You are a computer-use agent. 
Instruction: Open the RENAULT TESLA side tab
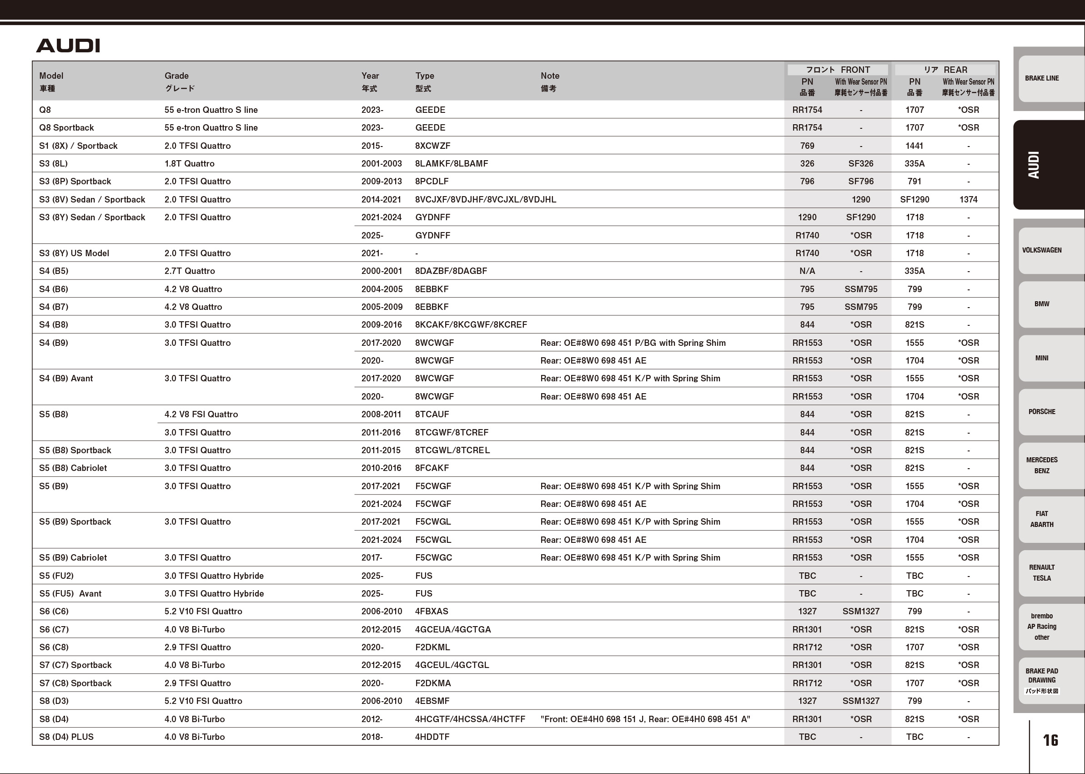pos(1051,573)
